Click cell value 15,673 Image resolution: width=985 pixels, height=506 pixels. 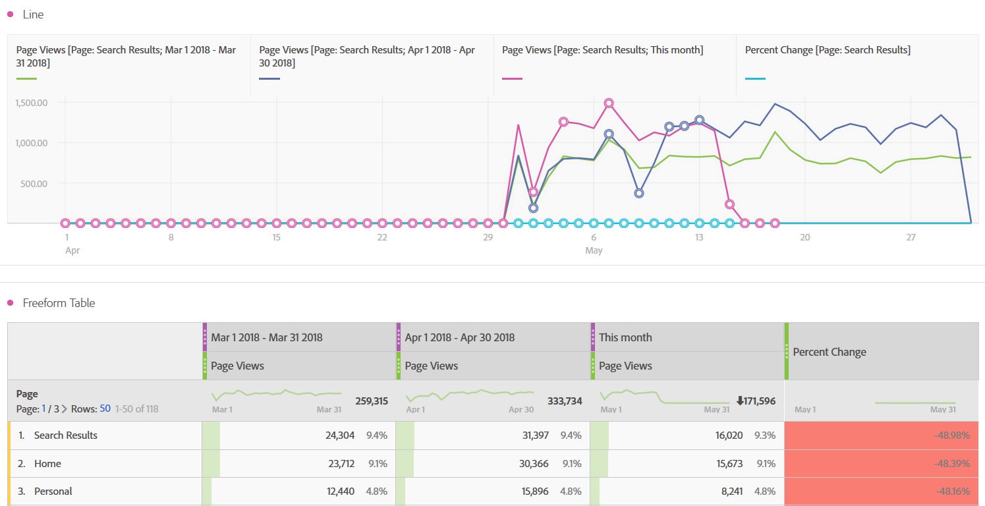[729, 464]
